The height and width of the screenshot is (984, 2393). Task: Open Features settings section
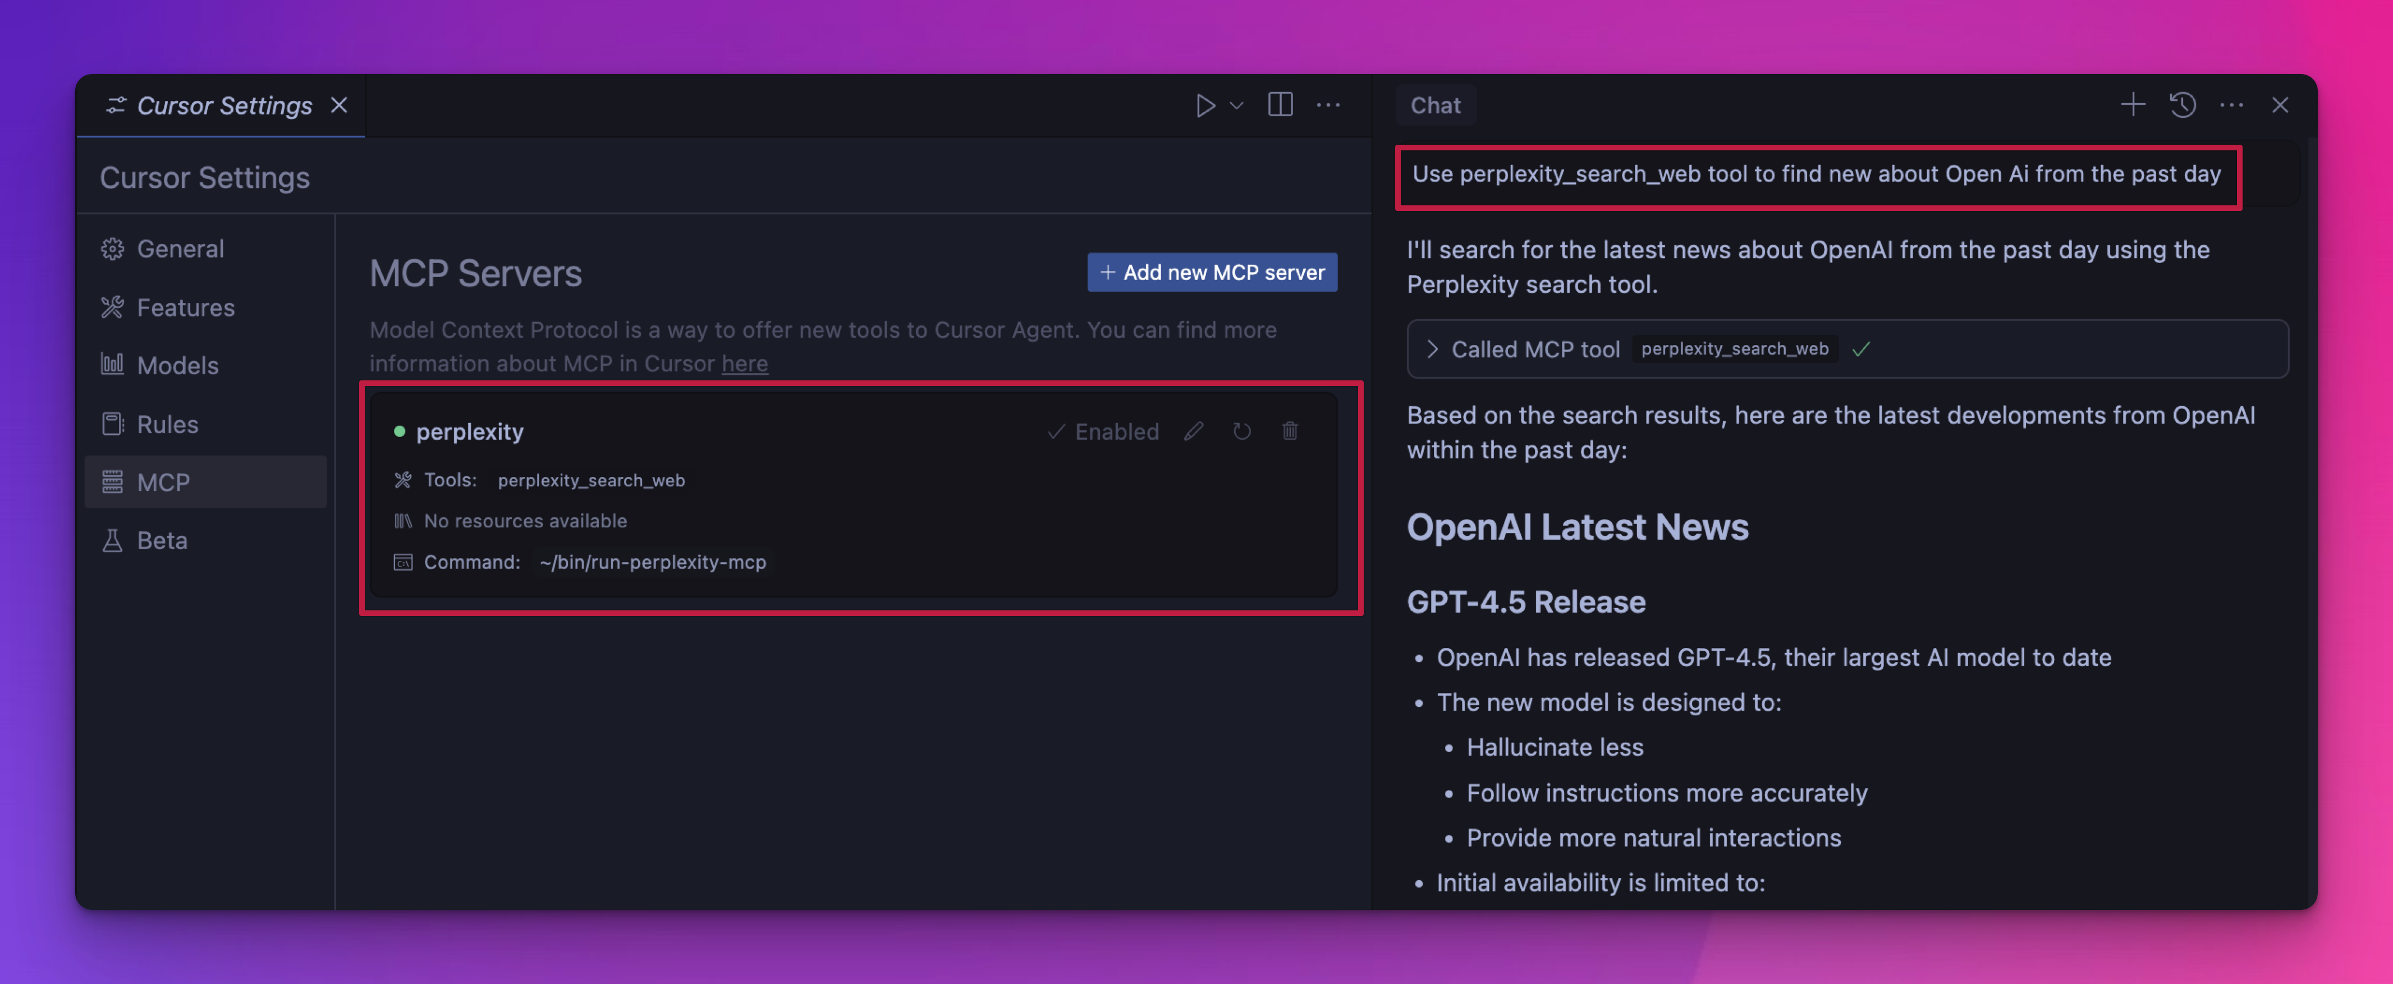(x=204, y=307)
